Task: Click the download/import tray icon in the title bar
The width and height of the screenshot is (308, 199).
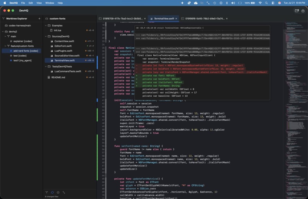Action: 303,11
